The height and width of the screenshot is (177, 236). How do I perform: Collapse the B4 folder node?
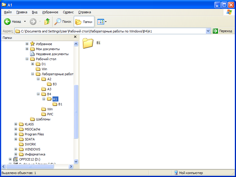click(x=38, y=94)
